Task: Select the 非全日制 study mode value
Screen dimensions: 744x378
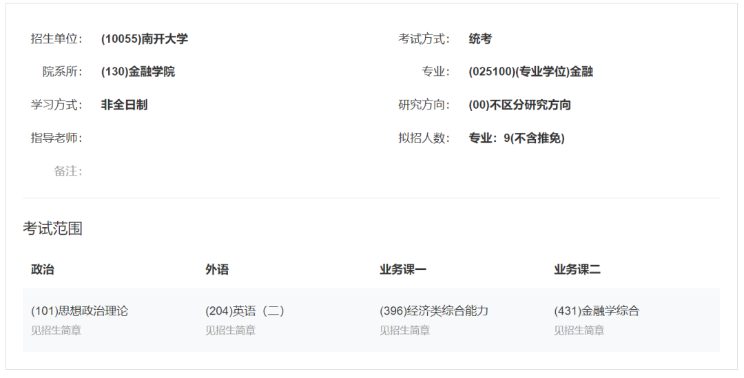Action: click(124, 105)
